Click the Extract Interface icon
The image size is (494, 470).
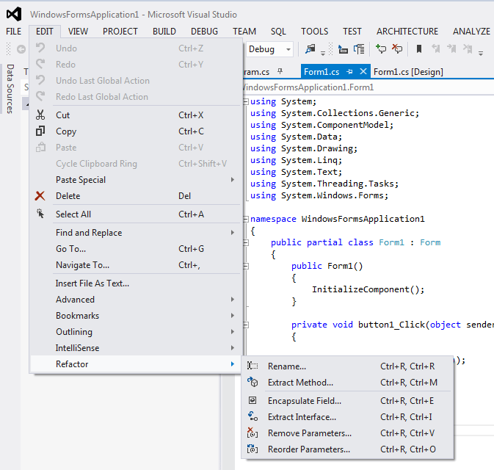(x=253, y=416)
